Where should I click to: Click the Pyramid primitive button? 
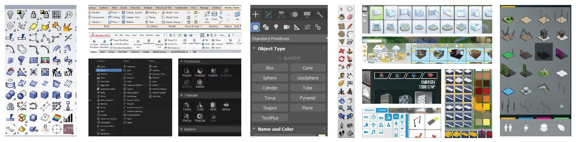[x=308, y=98]
